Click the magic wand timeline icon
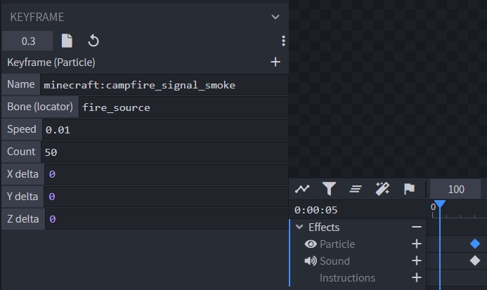The image size is (487, 290). [382, 189]
